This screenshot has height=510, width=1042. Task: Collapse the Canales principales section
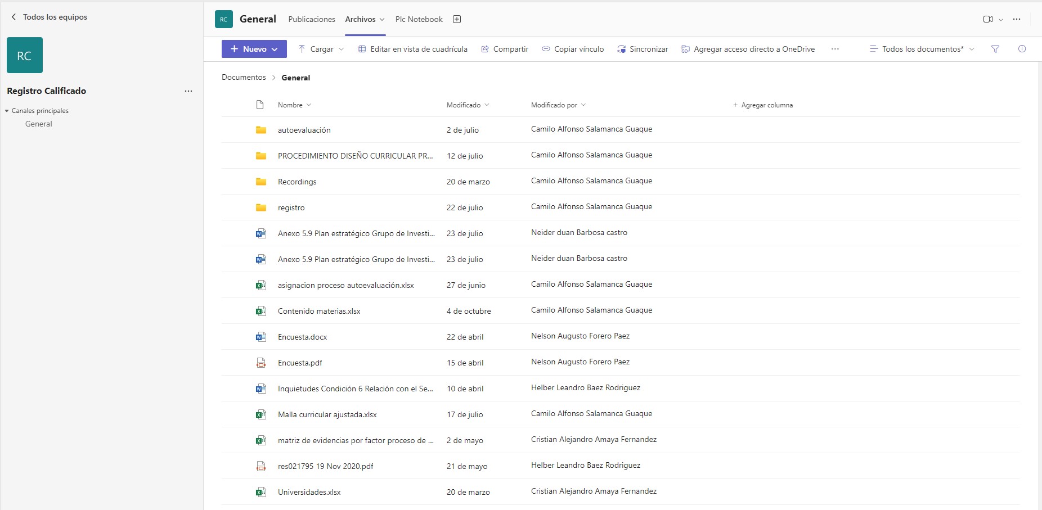pos(7,111)
